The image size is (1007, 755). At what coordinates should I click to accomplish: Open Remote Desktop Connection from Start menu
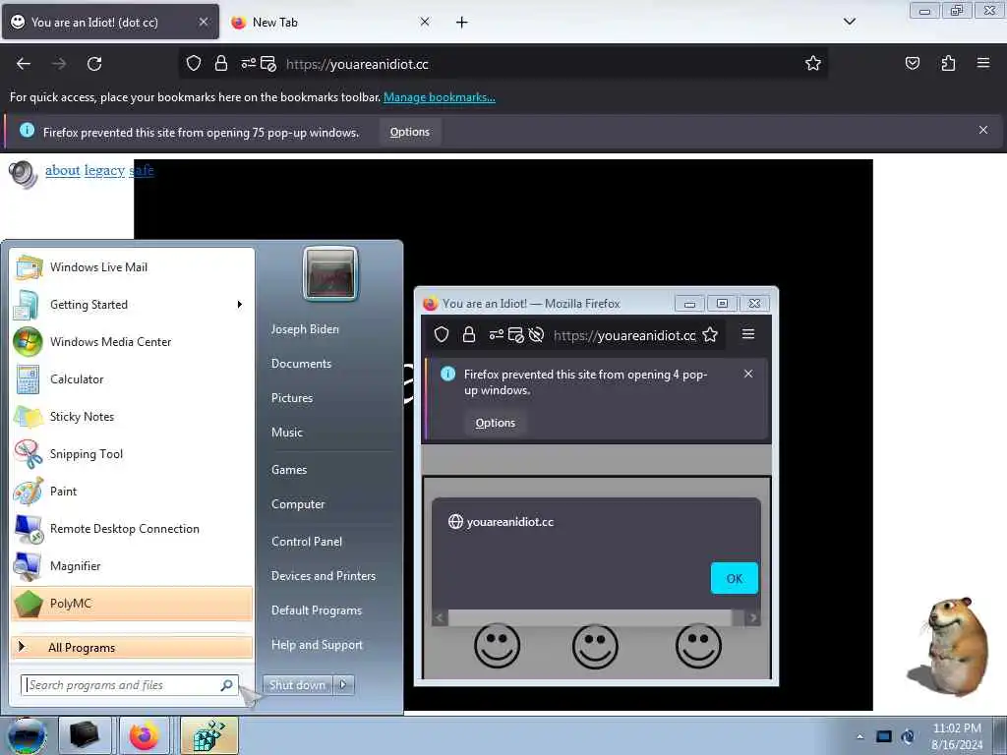tap(133, 528)
